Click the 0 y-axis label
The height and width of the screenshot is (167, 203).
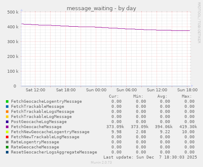pyautogui.click(x=15, y=86)
